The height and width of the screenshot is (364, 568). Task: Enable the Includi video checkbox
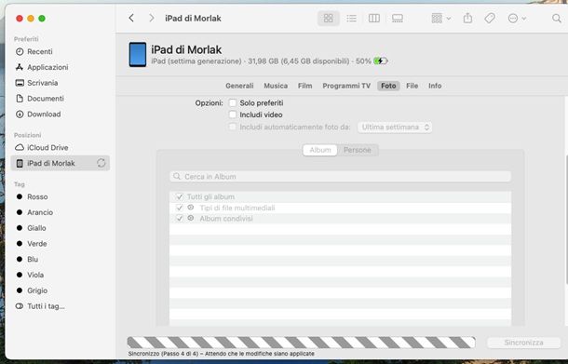pos(233,115)
